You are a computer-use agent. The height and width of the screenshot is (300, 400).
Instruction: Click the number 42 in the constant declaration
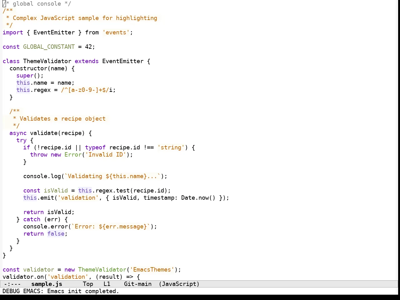click(88, 47)
